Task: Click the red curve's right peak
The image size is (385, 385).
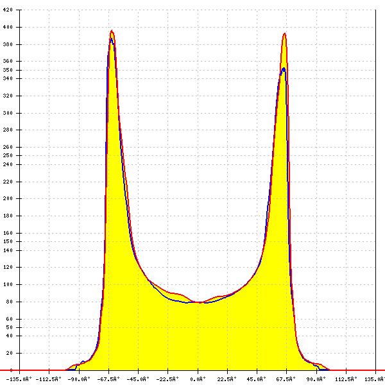Action: [x=284, y=33]
